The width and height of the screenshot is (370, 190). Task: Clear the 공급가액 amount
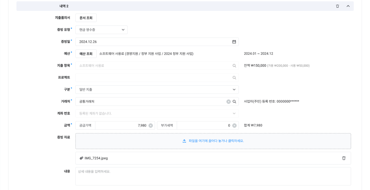(151, 125)
